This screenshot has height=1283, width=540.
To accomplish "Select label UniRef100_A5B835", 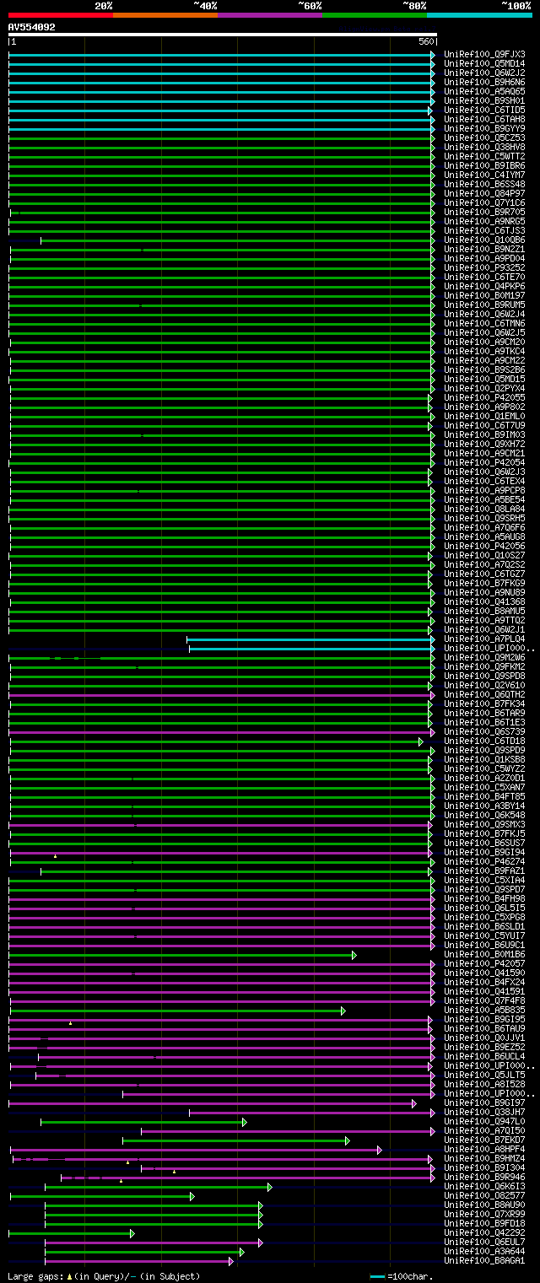I will point(484,1010).
